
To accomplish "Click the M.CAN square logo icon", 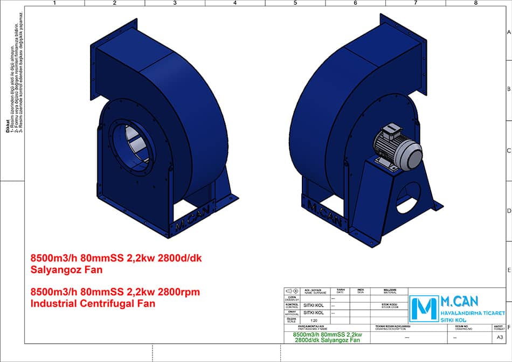I will point(423,308).
